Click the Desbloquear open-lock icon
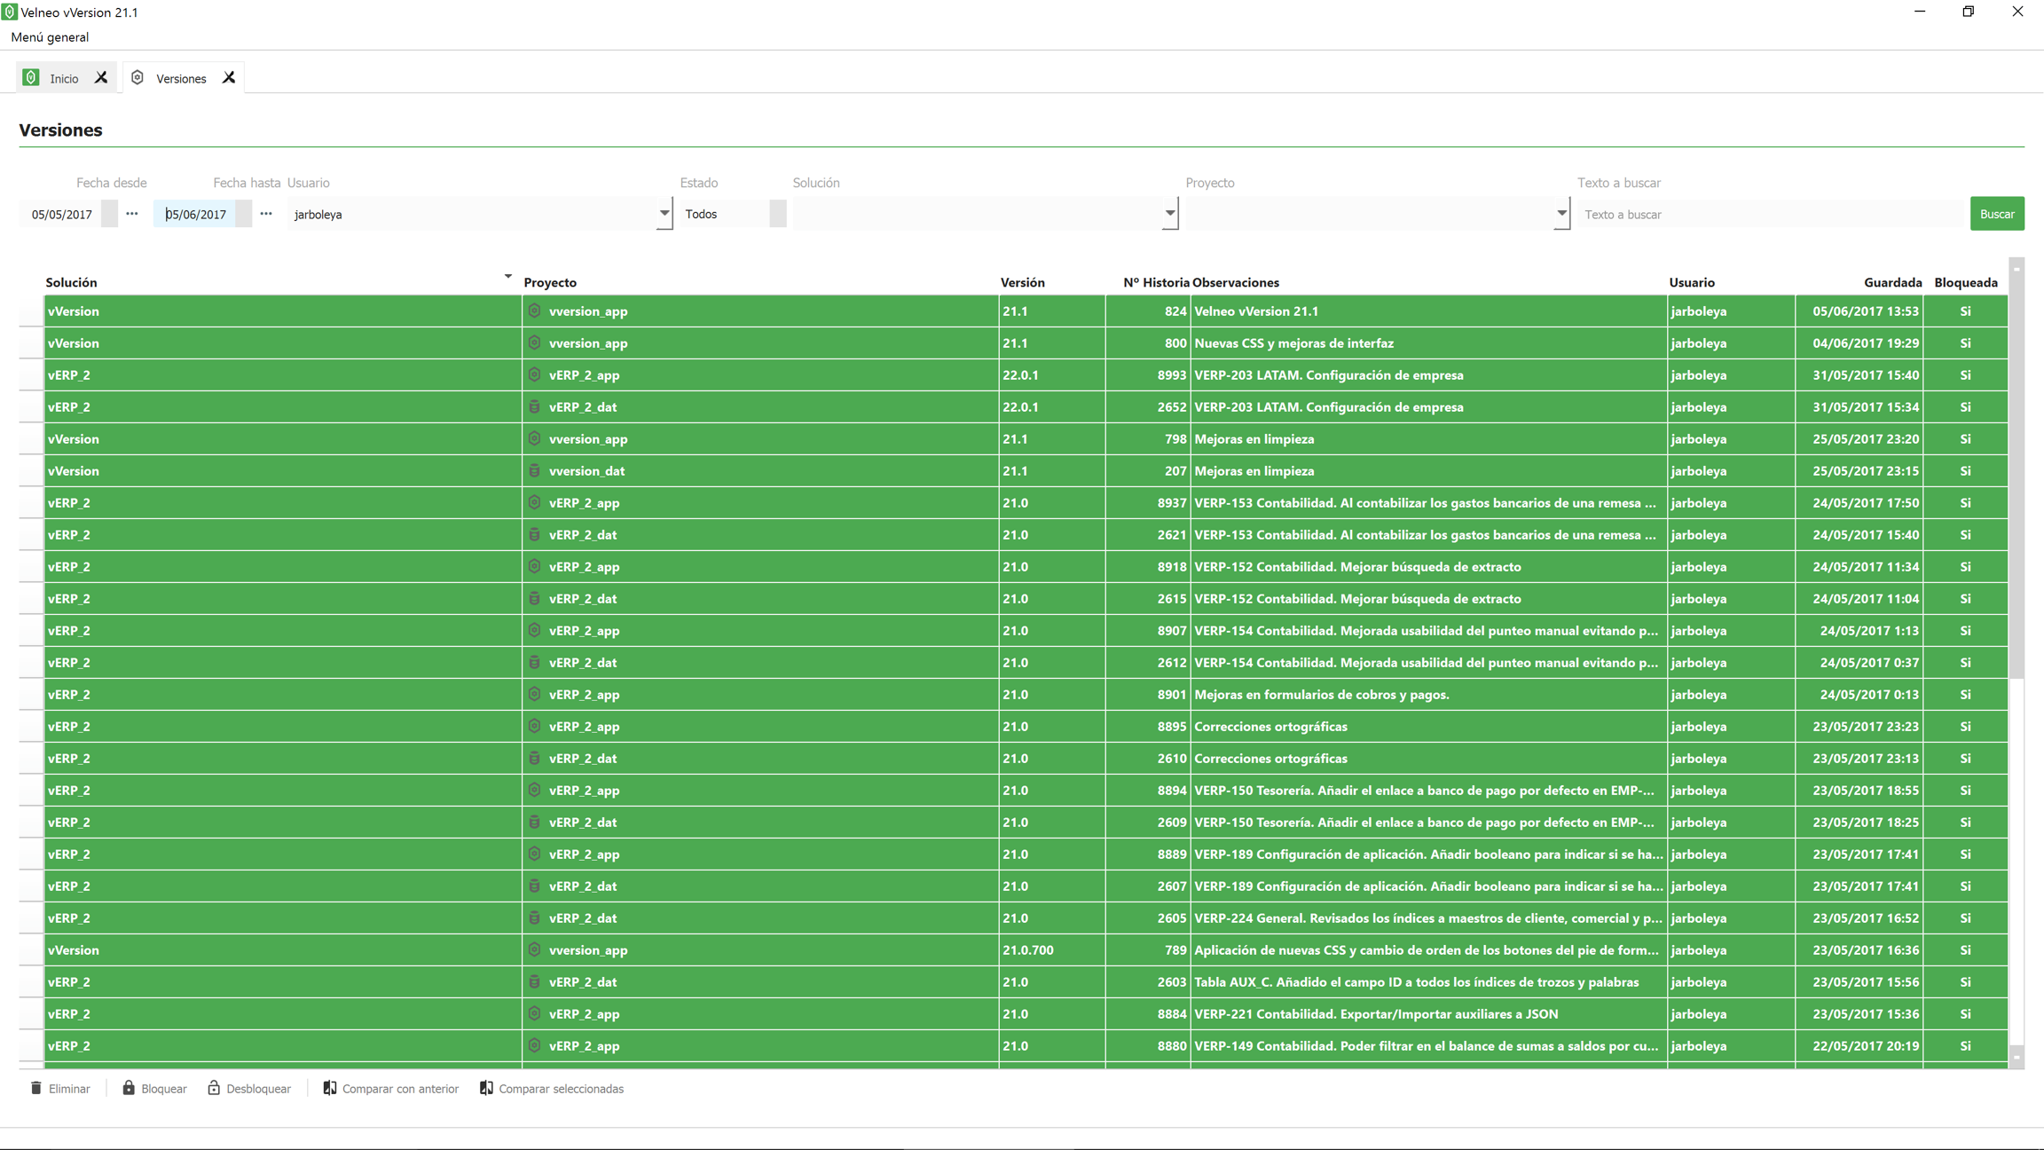The width and height of the screenshot is (2044, 1150). 214,1088
